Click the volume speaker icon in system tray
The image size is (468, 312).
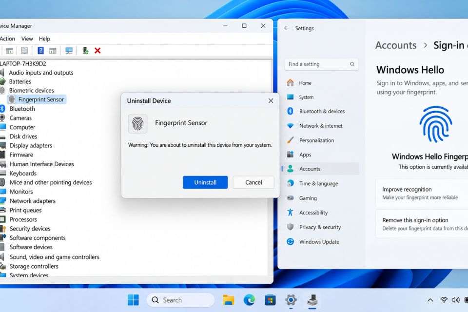tap(455, 300)
